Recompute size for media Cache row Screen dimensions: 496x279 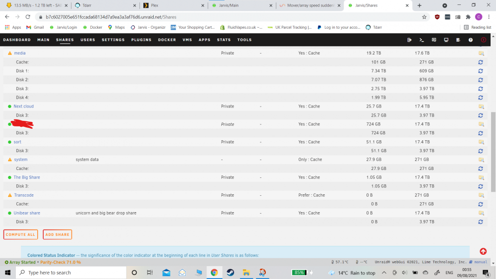point(481,62)
